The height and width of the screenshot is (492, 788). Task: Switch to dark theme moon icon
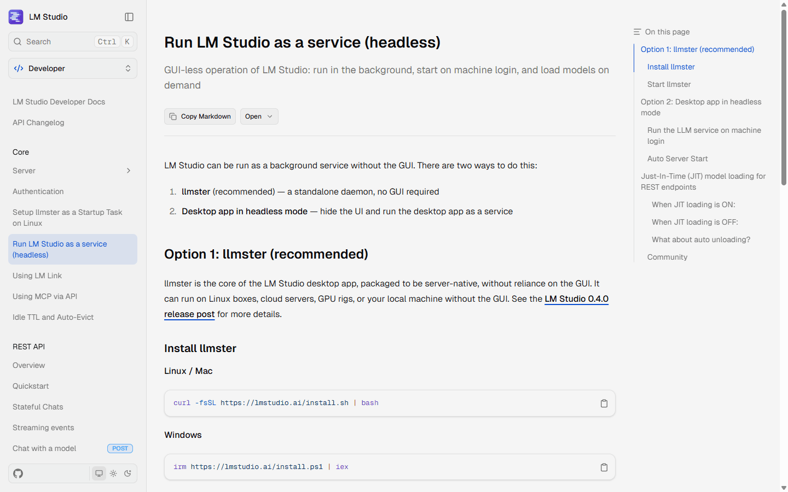[x=128, y=473]
